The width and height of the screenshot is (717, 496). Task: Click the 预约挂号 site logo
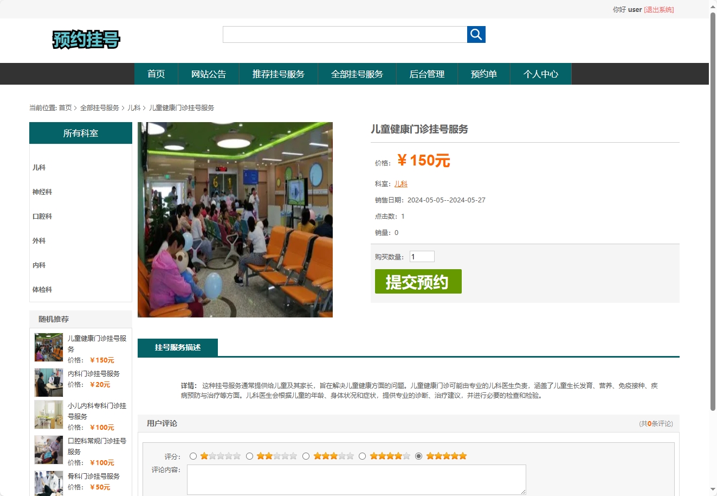pos(86,40)
